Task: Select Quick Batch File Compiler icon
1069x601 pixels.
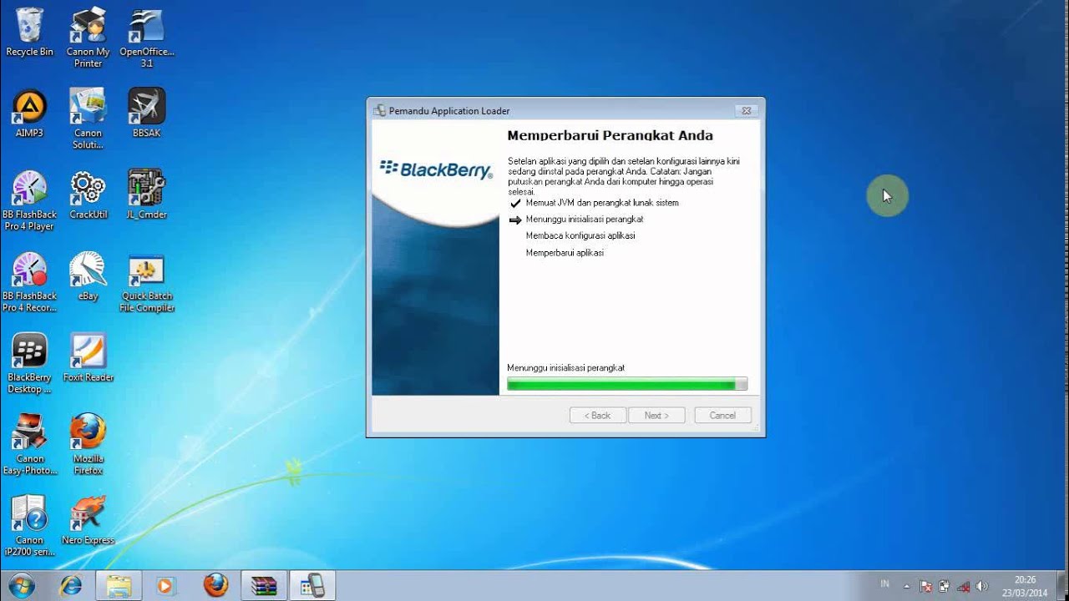Action: (146, 283)
